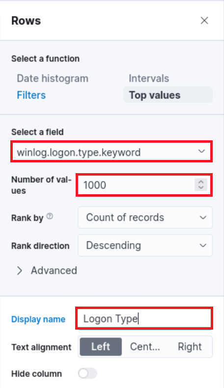Toggle the Hide column switch

(87, 373)
